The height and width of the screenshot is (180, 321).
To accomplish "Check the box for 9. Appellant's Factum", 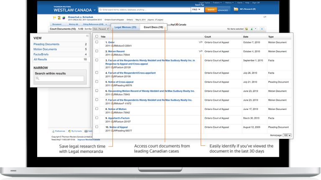I will 97,118.
